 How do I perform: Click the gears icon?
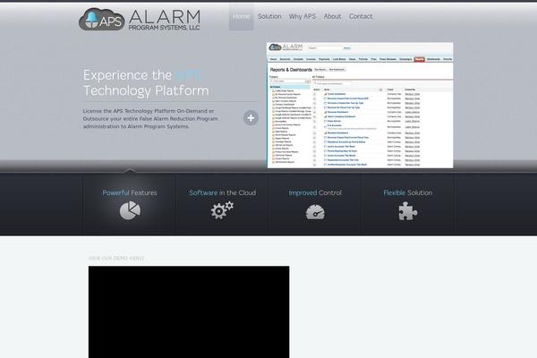click(222, 210)
